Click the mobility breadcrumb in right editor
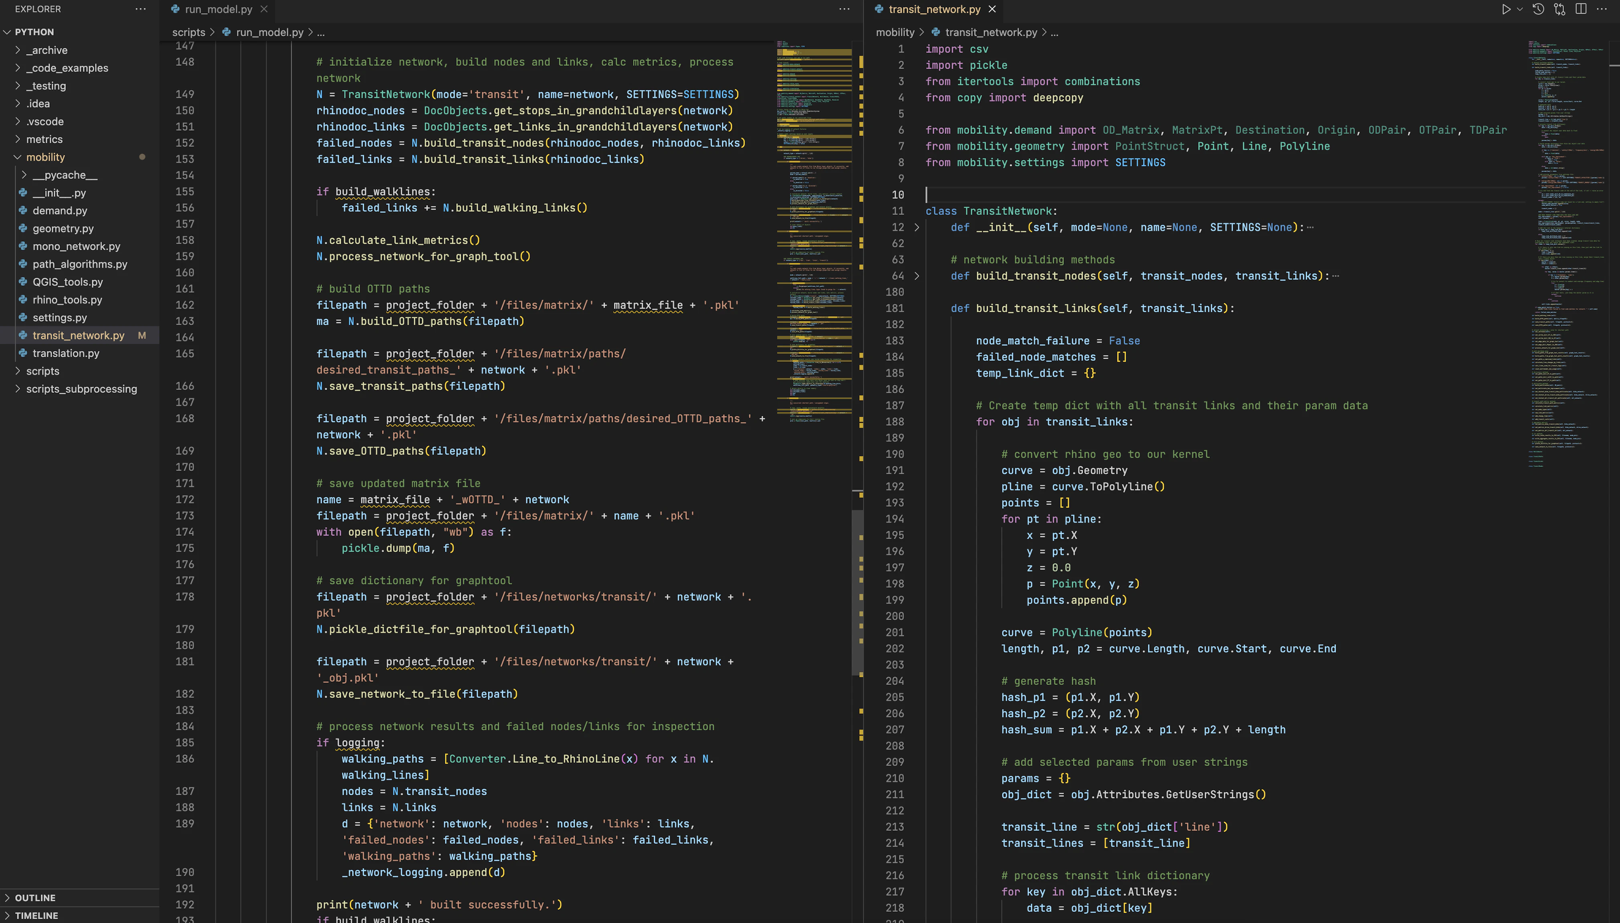This screenshot has height=923, width=1620. pyautogui.click(x=895, y=32)
